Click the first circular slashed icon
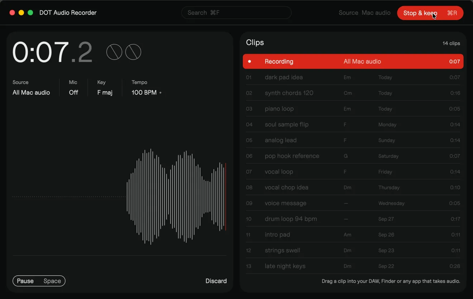The width and height of the screenshot is (473, 299). coord(114,52)
